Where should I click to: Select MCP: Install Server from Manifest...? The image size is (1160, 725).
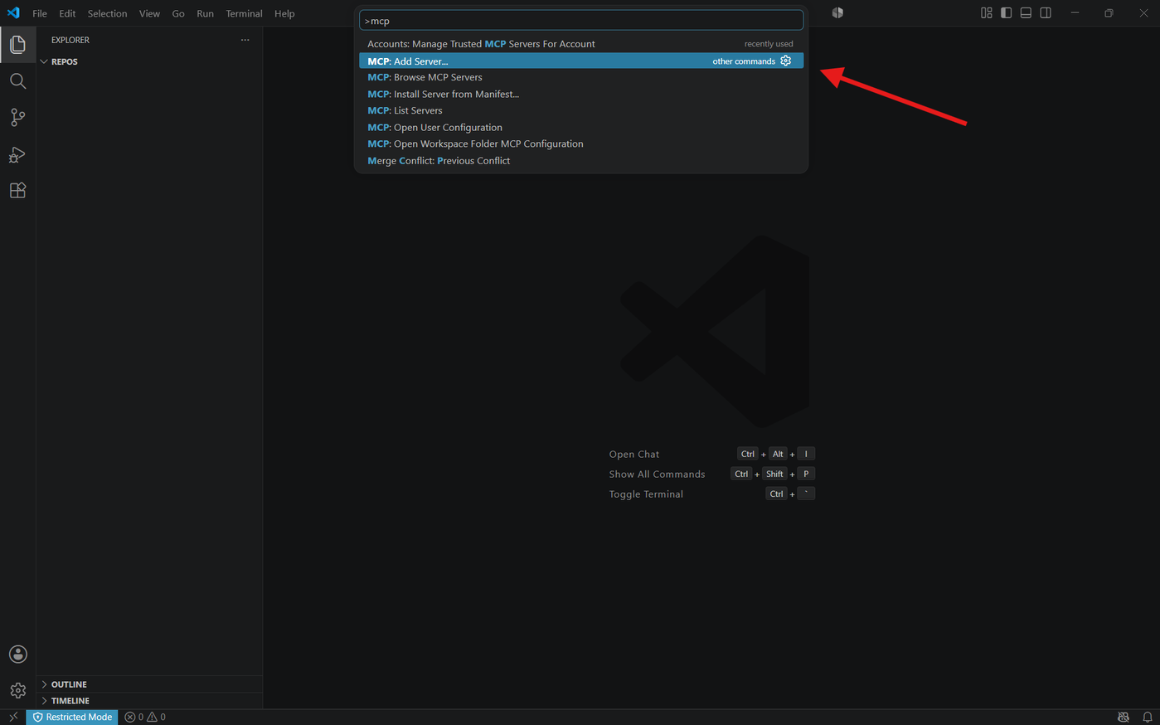(581, 94)
